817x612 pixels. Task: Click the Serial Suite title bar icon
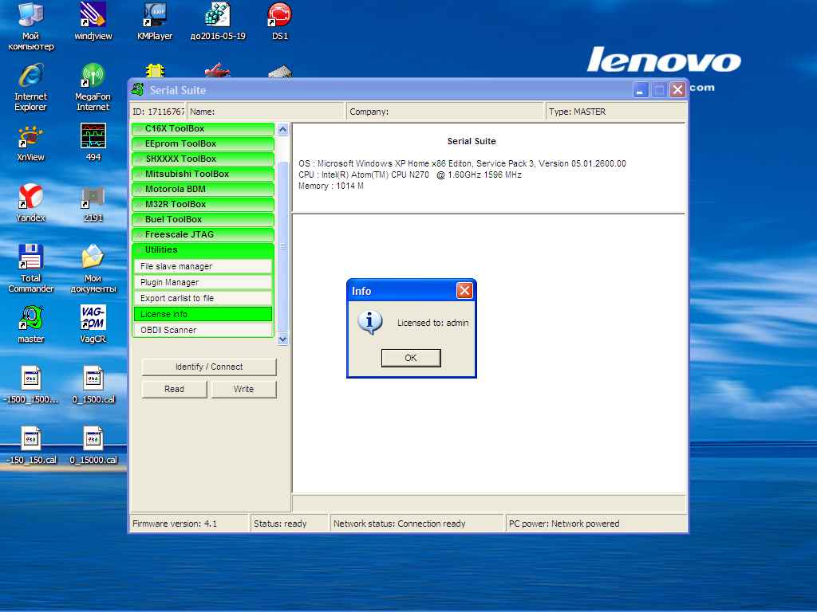coord(138,89)
